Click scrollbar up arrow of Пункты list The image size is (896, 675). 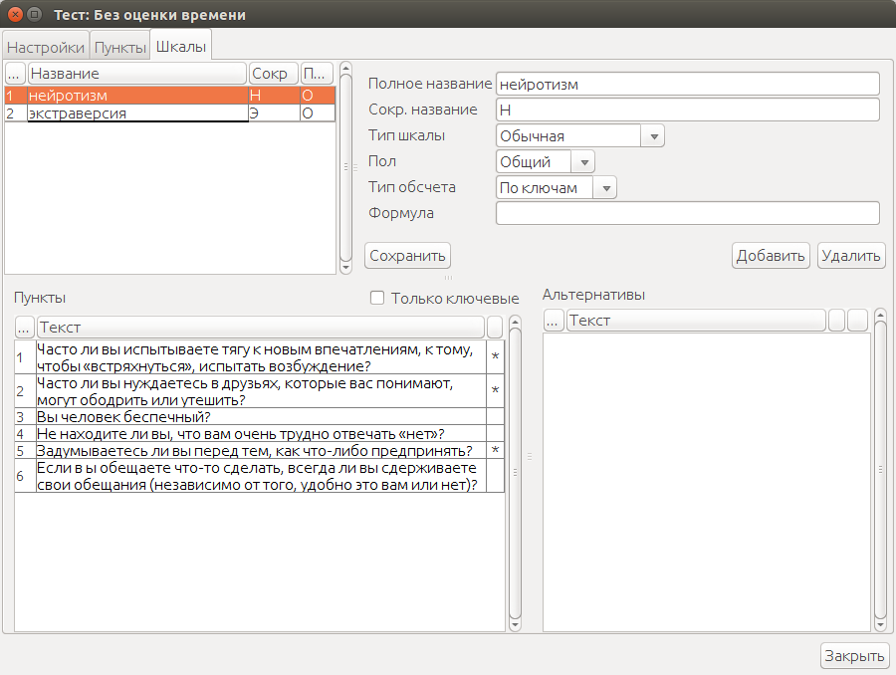coord(515,323)
